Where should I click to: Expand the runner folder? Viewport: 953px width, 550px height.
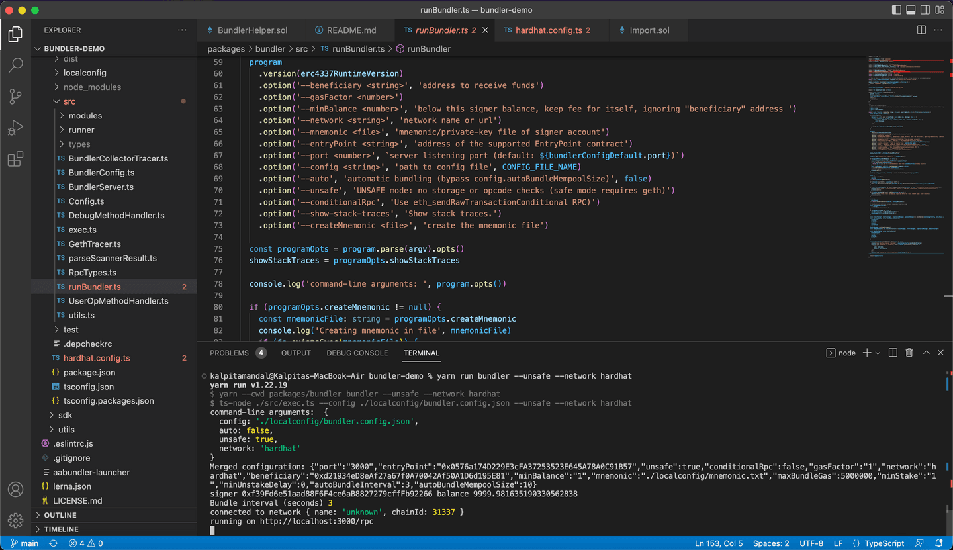[114, 130]
